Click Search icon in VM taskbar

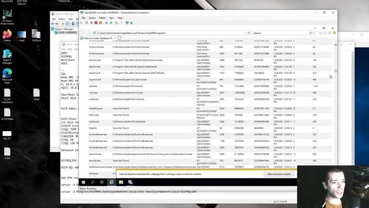[93, 182]
